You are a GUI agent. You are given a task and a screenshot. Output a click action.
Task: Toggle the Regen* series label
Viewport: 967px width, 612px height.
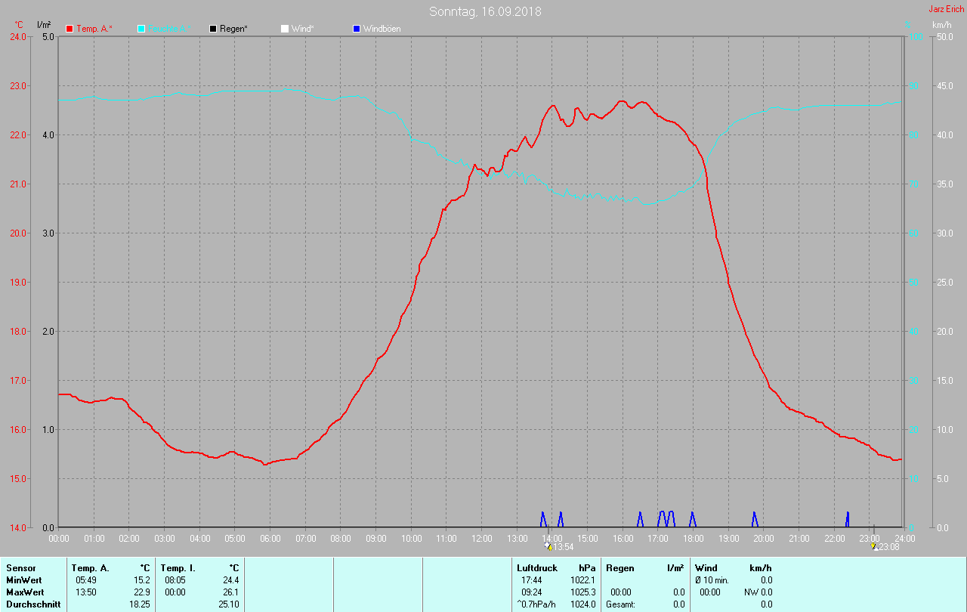(x=234, y=29)
